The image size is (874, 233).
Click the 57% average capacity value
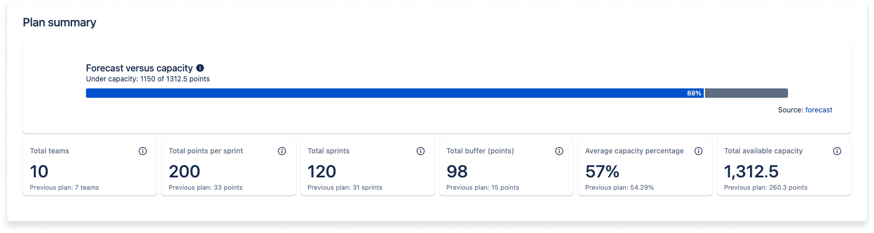pyautogui.click(x=602, y=172)
